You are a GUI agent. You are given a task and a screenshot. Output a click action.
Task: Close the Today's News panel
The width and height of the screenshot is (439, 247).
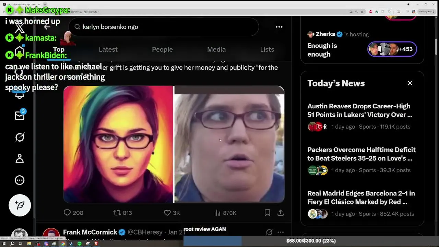tap(410, 83)
